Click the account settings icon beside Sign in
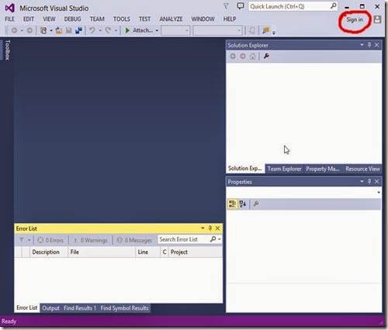Image resolution: width=388 pixels, height=330 pixels. point(377,19)
